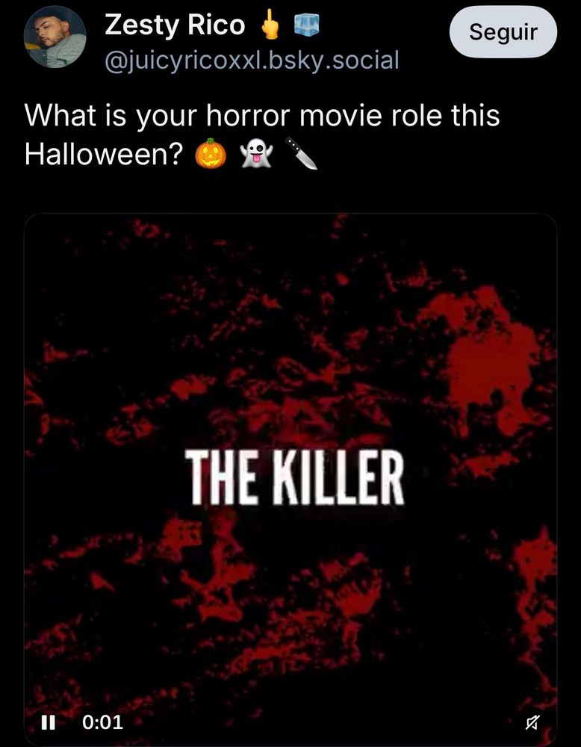Open Zesty Rico's profile avatar
This screenshot has height=747, width=581.
pos(55,37)
